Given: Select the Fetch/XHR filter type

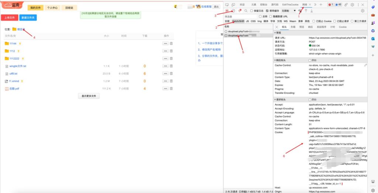Looking at the screenshot, I should pyautogui.click(x=238, y=21).
